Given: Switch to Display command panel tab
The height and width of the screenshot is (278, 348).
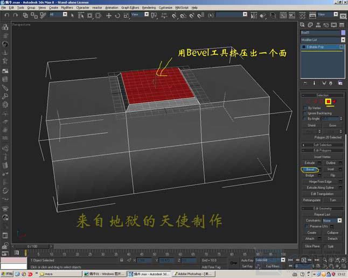Looking at the screenshot, I should [x=334, y=25].
